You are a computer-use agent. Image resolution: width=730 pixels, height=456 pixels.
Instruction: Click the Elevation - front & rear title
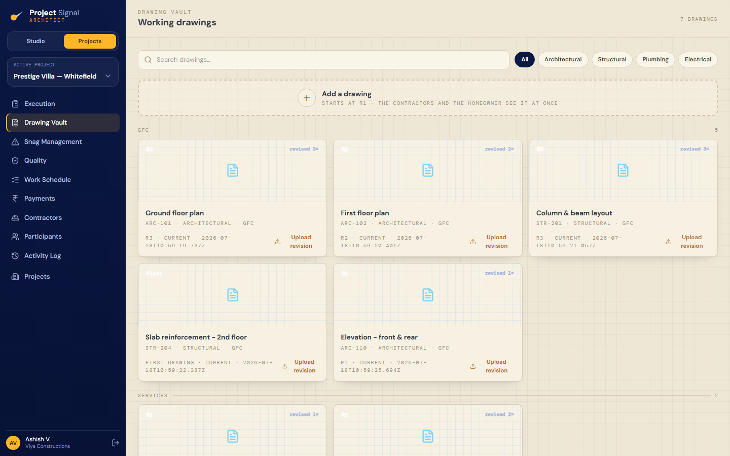click(379, 337)
